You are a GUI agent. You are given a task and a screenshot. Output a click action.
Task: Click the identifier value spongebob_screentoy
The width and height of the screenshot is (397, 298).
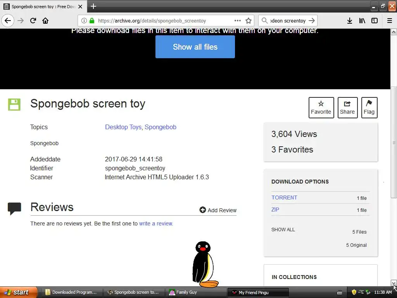coord(135,168)
